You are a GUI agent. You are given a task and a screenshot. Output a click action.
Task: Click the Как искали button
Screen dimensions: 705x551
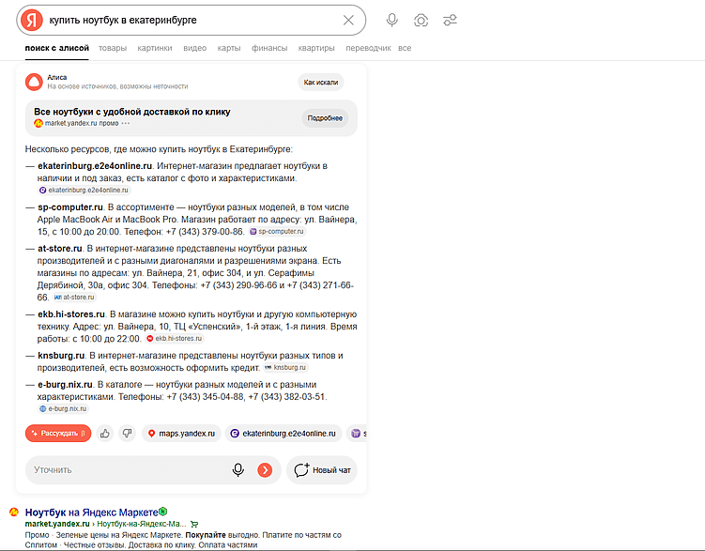pyautogui.click(x=320, y=83)
